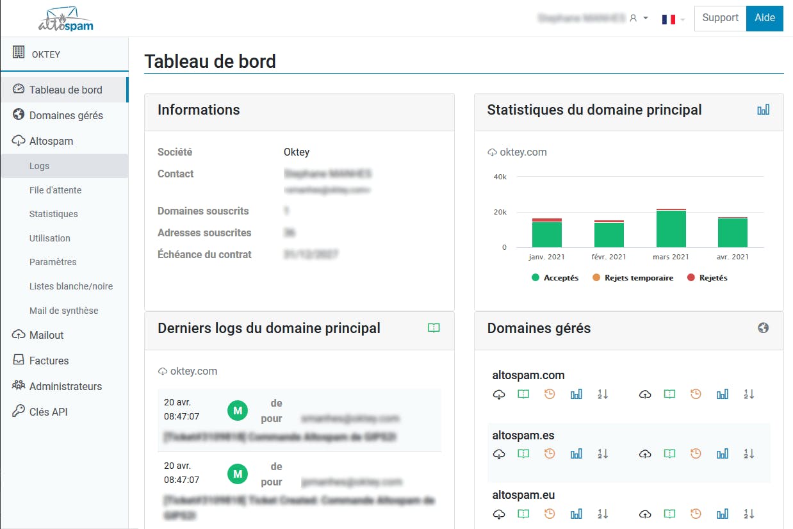Open Listes blanche/noire in the sidebar
This screenshot has height=529, width=793.
coord(64,286)
